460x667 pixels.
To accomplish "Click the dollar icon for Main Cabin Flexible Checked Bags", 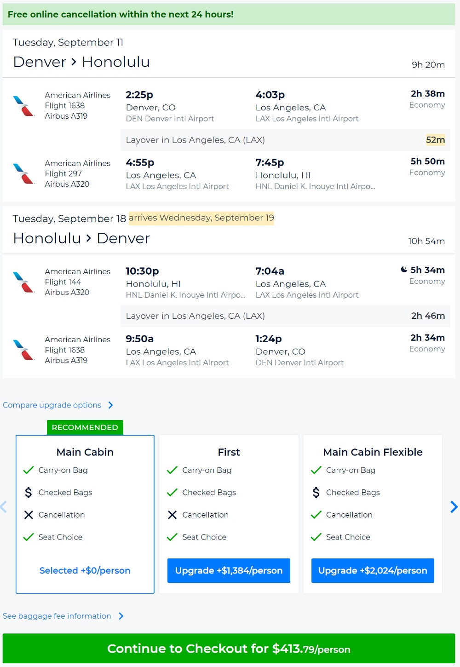I will click(x=316, y=493).
